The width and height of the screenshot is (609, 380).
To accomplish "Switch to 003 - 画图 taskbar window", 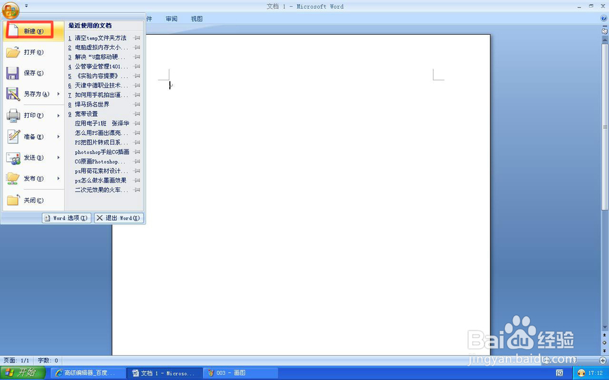I will (x=241, y=373).
